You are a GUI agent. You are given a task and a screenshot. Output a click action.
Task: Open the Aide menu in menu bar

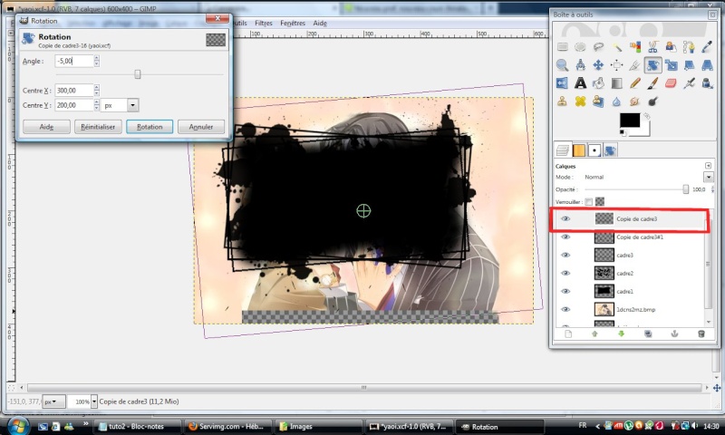pos(320,24)
